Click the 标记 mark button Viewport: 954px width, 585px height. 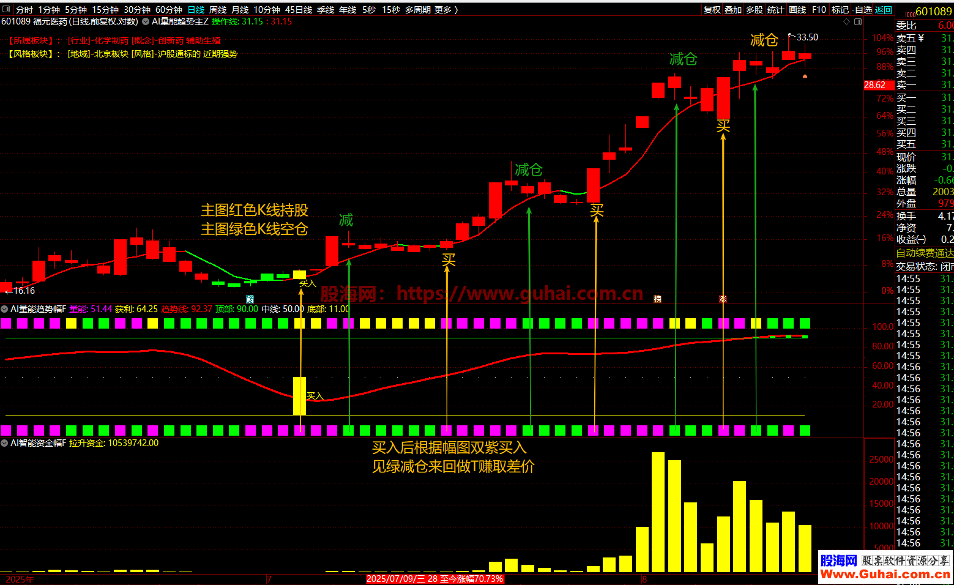[840, 10]
